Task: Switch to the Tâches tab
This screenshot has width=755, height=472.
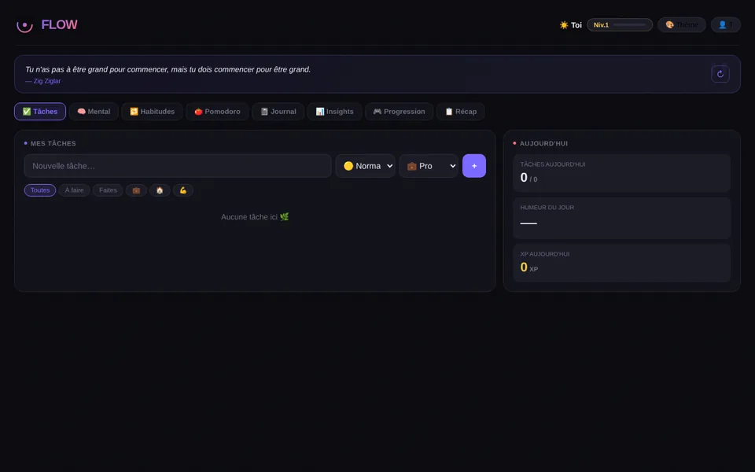Action: click(x=40, y=111)
